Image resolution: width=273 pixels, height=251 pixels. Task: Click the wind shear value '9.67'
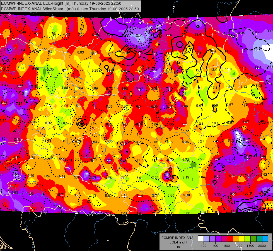[230, 105]
